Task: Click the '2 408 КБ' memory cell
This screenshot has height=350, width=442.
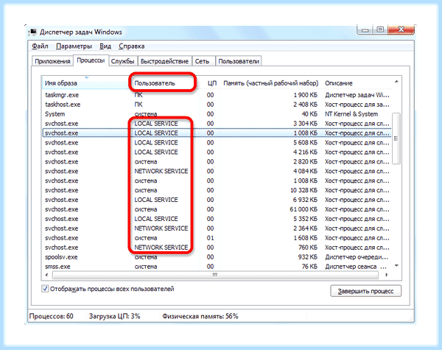Action: coord(305,105)
